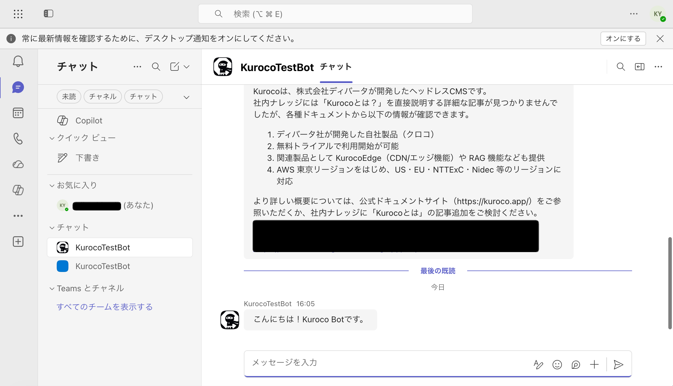Image resolution: width=673 pixels, height=386 pixels.
Task: Open new chat dropdown arrow
Action: point(187,67)
